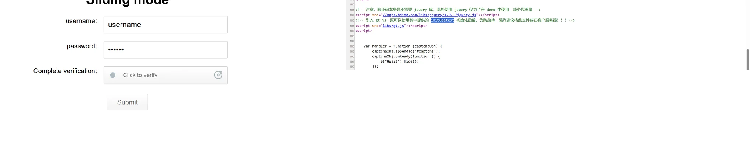
Task: Click the 'Complete verification:' label
Action: point(65,71)
